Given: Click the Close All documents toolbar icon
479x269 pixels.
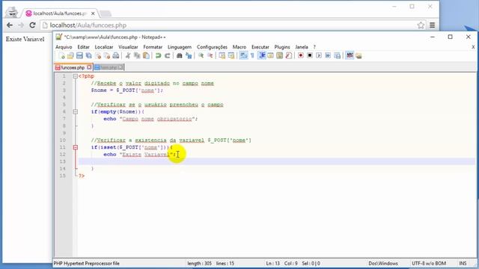Looking at the screenshot, I should pyautogui.click(x=106, y=56).
